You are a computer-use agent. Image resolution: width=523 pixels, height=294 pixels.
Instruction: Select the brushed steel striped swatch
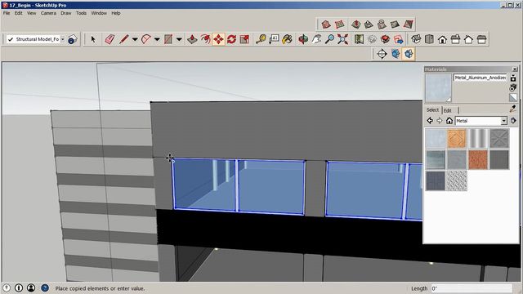tap(478, 138)
